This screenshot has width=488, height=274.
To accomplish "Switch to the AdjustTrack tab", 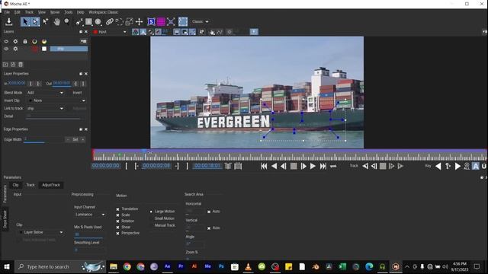I will pos(51,185).
